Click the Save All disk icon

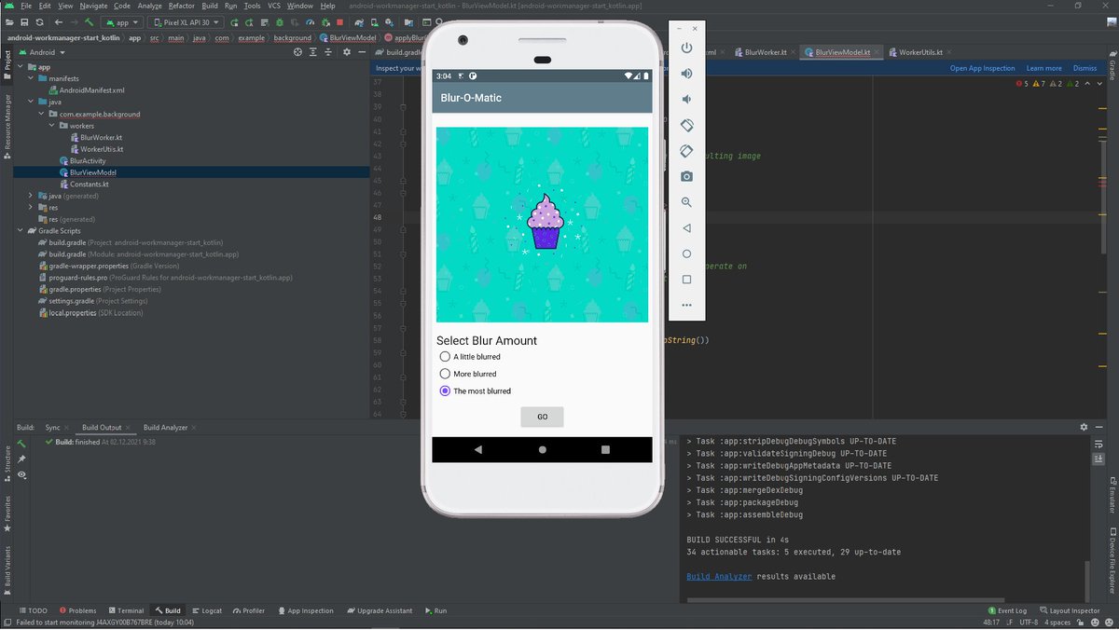click(x=24, y=21)
